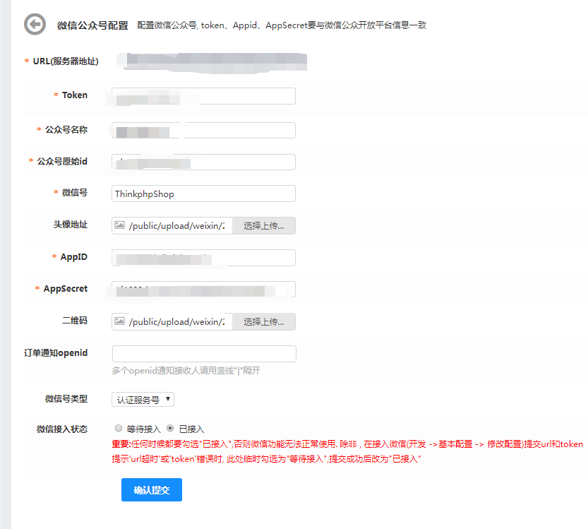Select the 等待接入 radio button
This screenshot has height=529, width=588.
[118, 428]
